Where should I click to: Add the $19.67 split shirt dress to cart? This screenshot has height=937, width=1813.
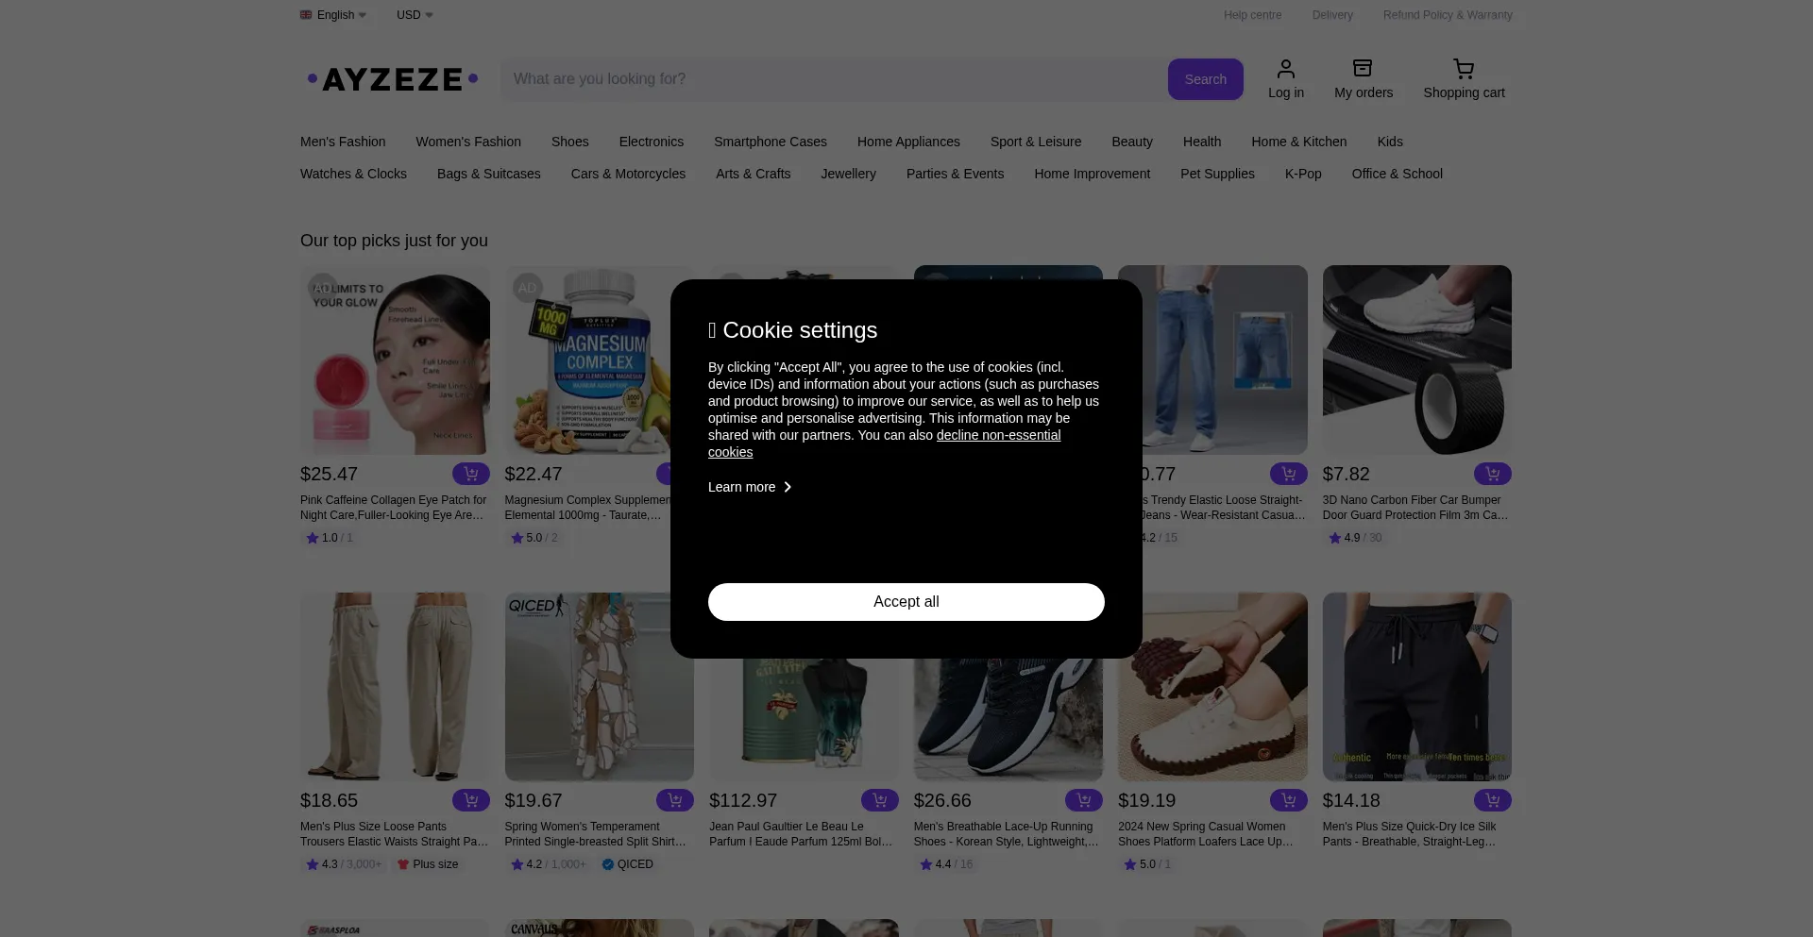(674, 800)
